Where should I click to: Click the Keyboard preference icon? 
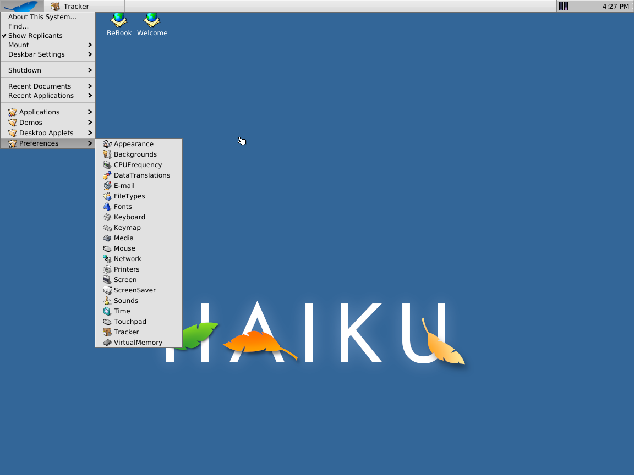[107, 217]
